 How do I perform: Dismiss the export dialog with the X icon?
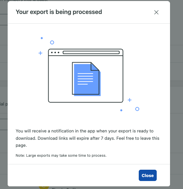pyautogui.click(x=156, y=12)
